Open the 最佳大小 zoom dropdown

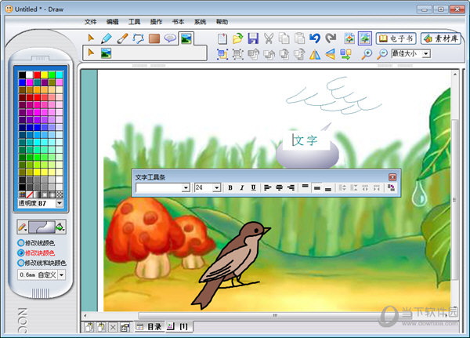click(x=426, y=54)
